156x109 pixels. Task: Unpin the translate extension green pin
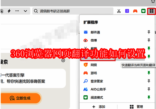click(149, 56)
